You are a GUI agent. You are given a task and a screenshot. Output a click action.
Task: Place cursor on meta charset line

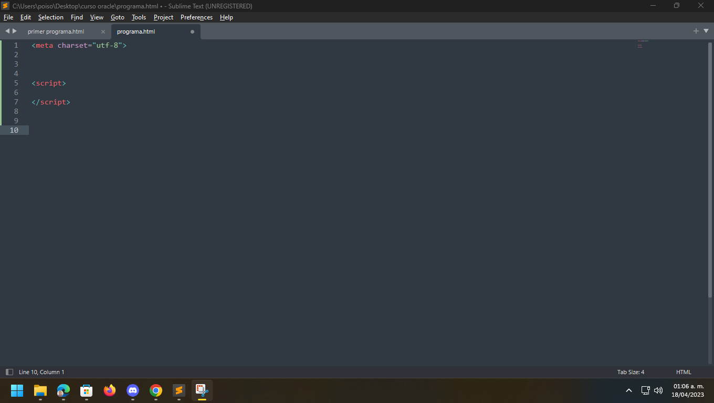click(x=79, y=45)
